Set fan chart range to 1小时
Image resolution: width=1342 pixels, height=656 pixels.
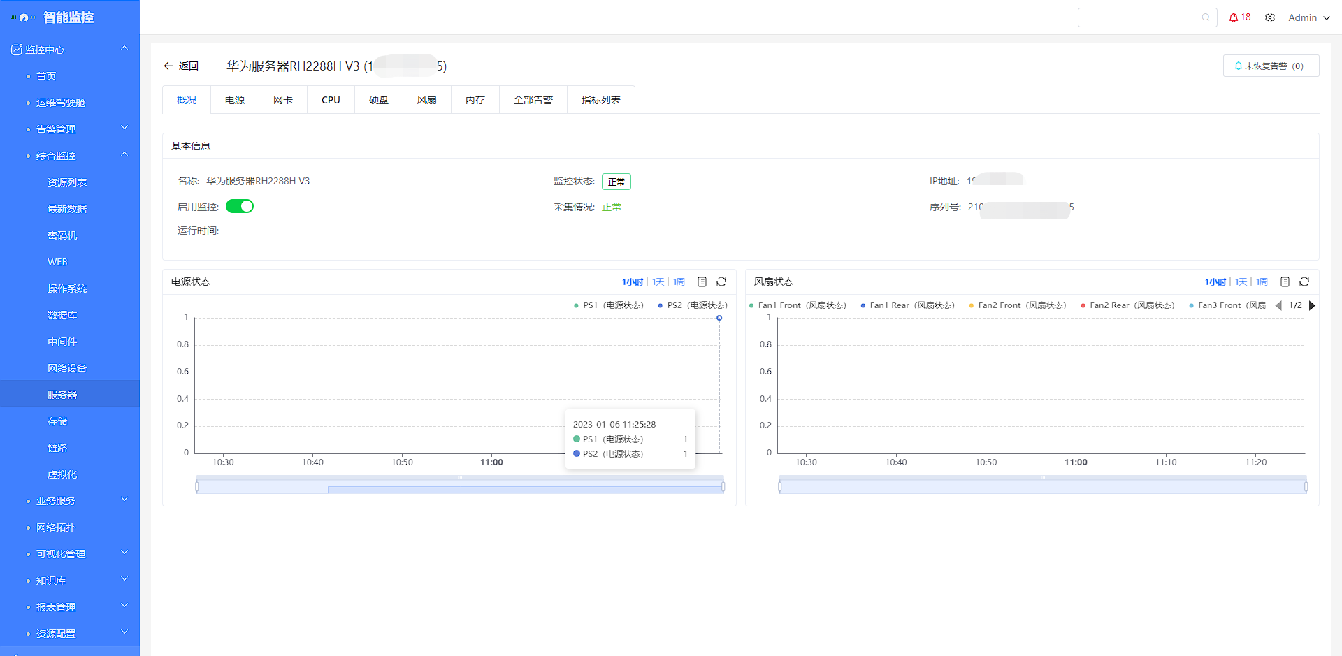pos(1215,282)
